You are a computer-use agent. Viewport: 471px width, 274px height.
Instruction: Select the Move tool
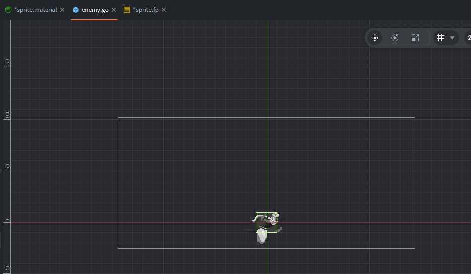point(375,38)
